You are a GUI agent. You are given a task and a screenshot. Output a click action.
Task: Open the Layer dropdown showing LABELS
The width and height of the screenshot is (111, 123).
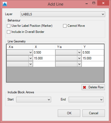click(63, 14)
